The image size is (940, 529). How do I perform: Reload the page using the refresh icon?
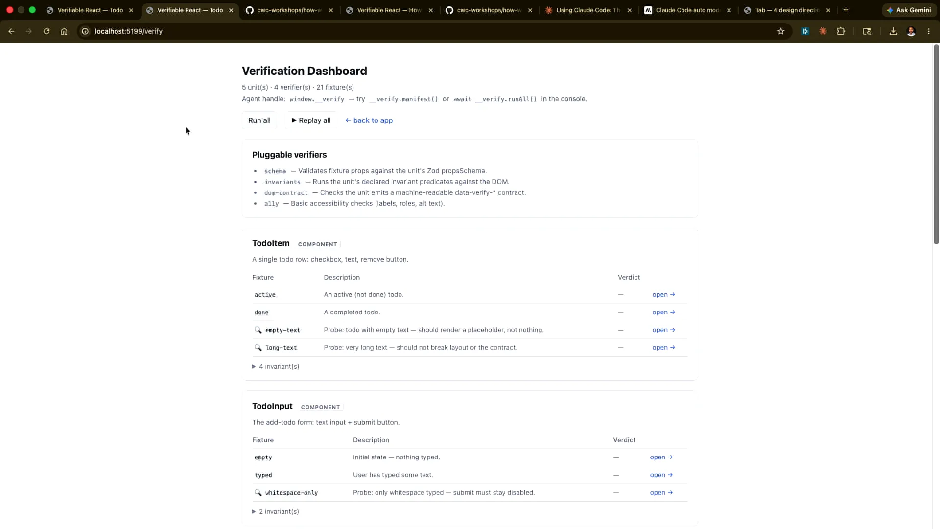(x=47, y=31)
